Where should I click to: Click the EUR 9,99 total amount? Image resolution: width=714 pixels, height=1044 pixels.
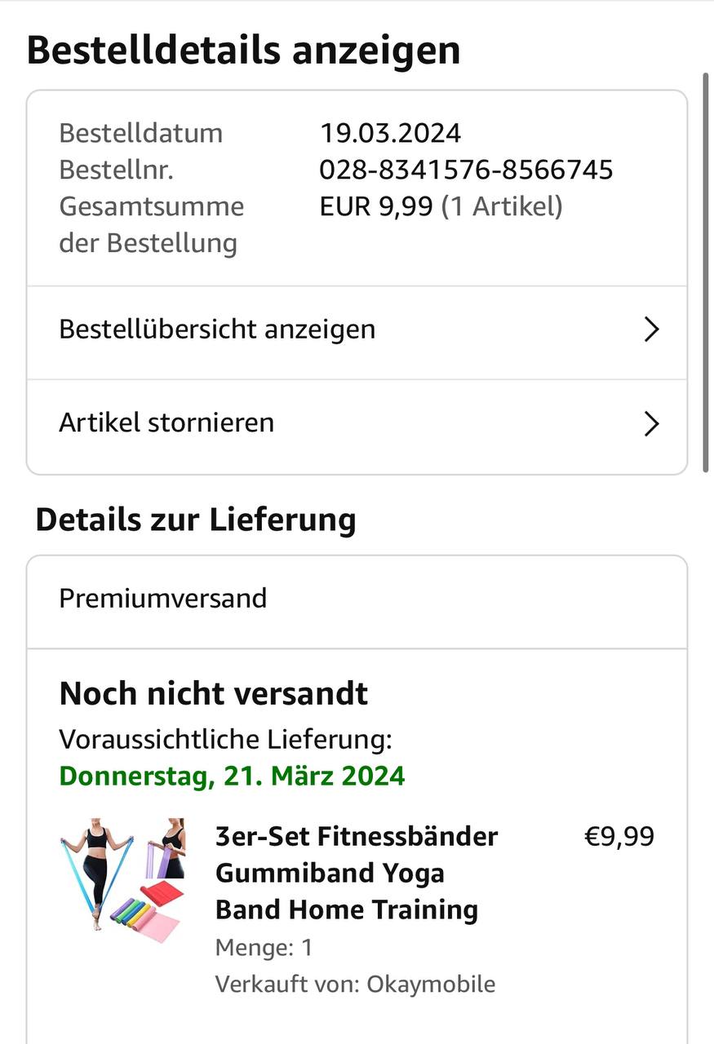click(x=375, y=206)
